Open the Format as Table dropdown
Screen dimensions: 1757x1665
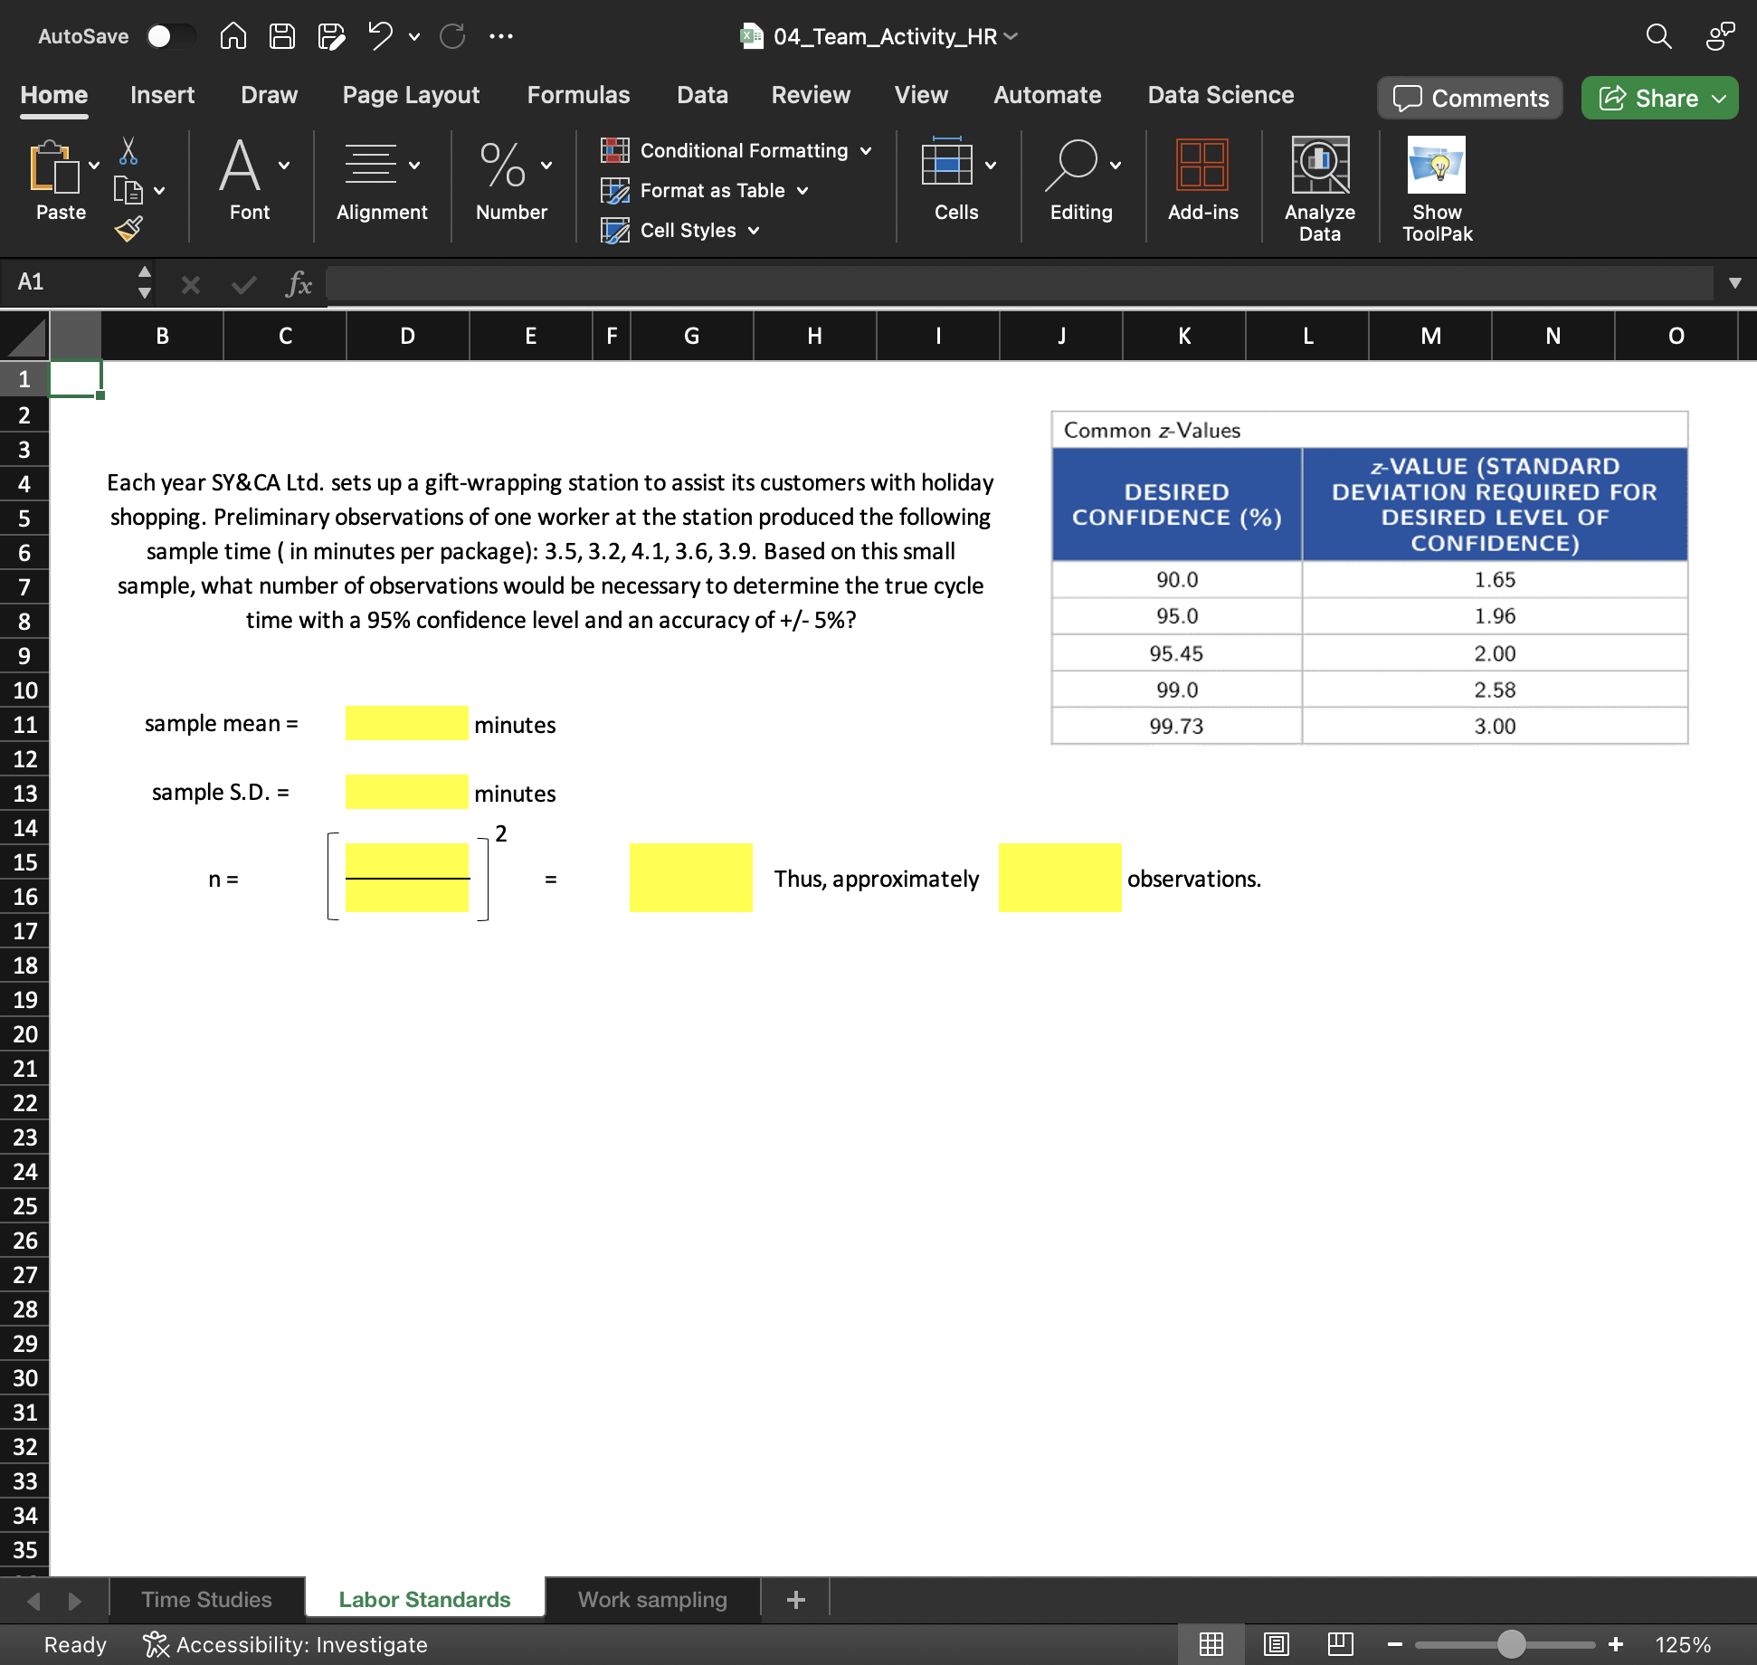pyautogui.click(x=705, y=190)
